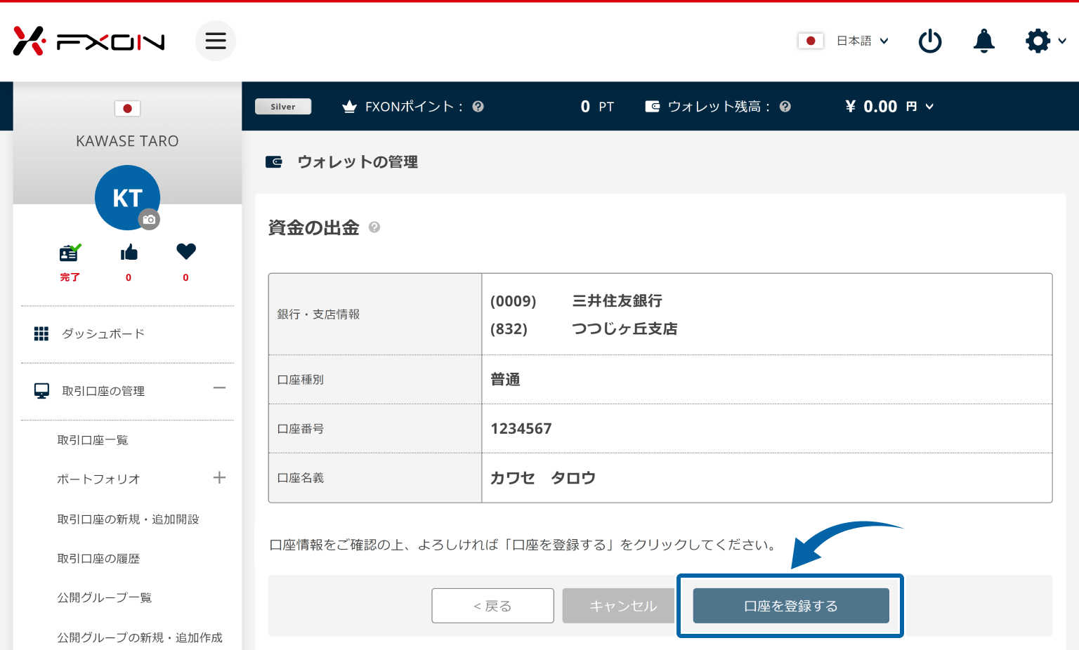1079x650 pixels.
Task: Expand the chevron beside the settings gear
Action: pos(1062,41)
